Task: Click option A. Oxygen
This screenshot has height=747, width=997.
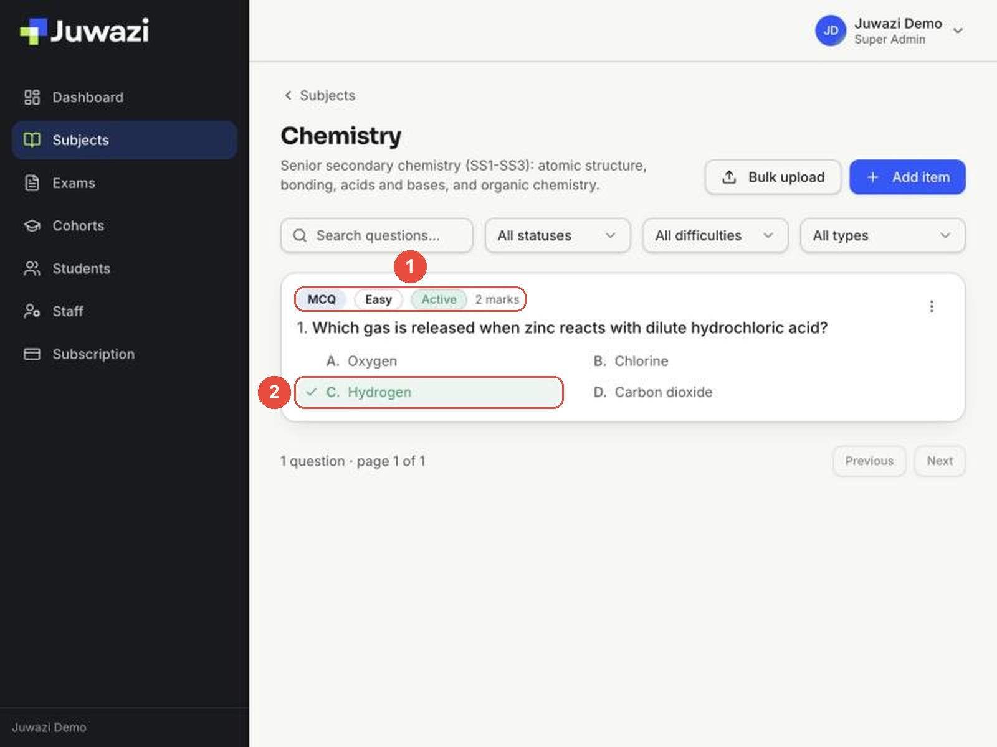Action: 430,361
